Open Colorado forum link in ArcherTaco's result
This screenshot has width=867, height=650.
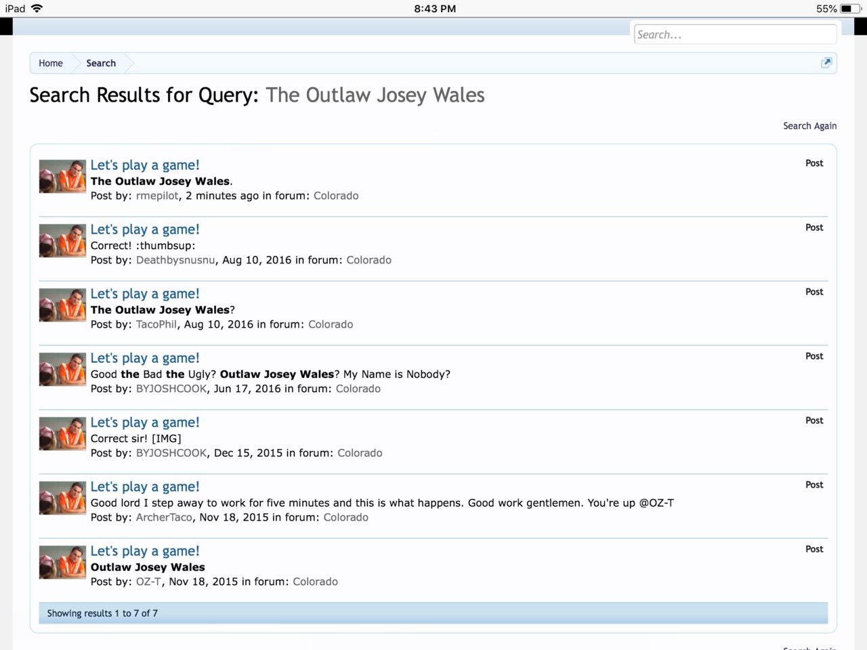[346, 517]
